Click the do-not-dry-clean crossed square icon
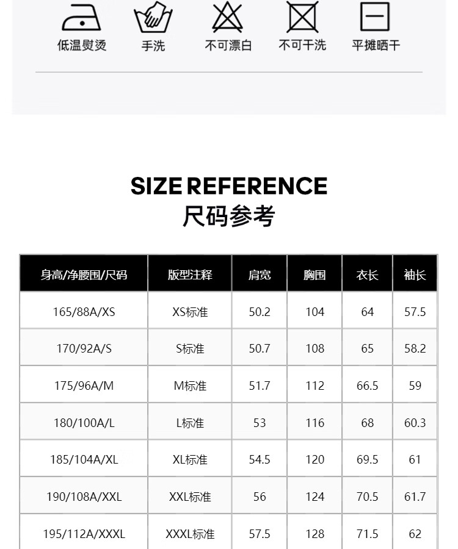 click(303, 16)
